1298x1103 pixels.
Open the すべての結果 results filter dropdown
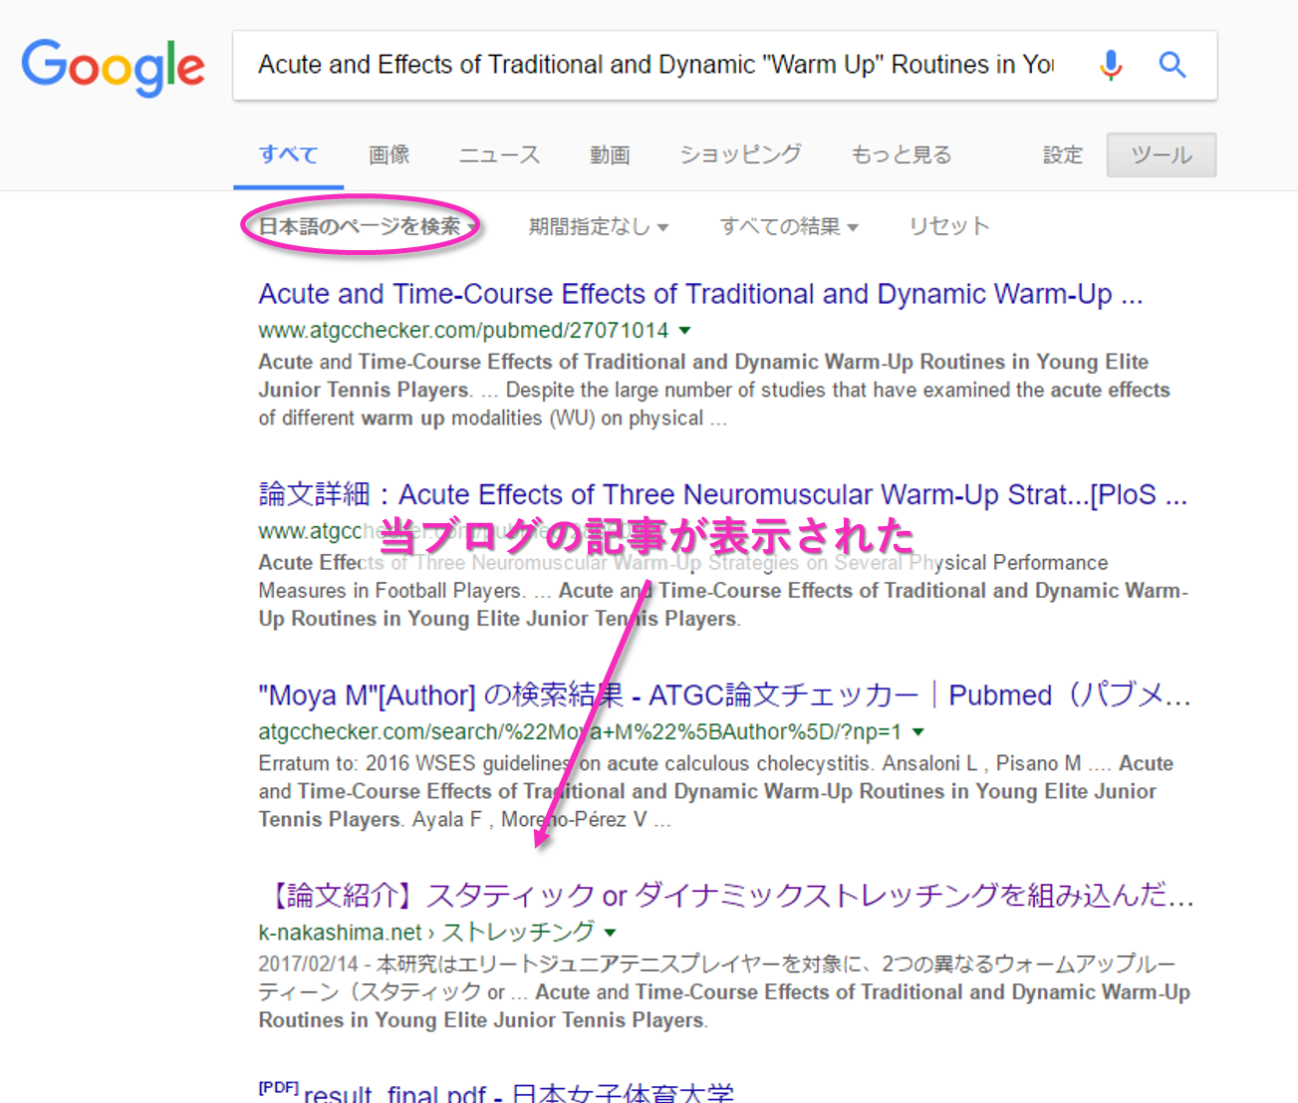788,225
